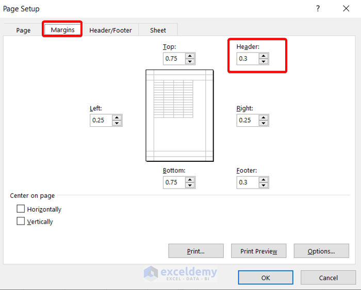Increase the Left margin with up arrow

pyautogui.click(x=117, y=117)
